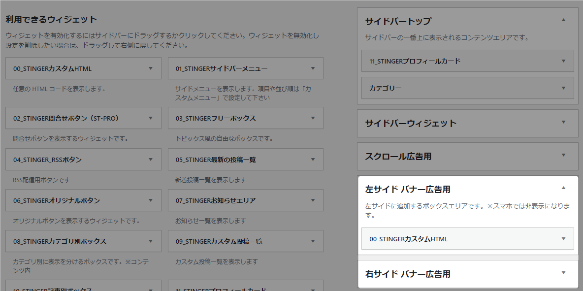The height and width of the screenshot is (291, 583).
Task: Open 02_STINGER問合せボタン (ST-PRO) widget options
Action: tap(151, 118)
